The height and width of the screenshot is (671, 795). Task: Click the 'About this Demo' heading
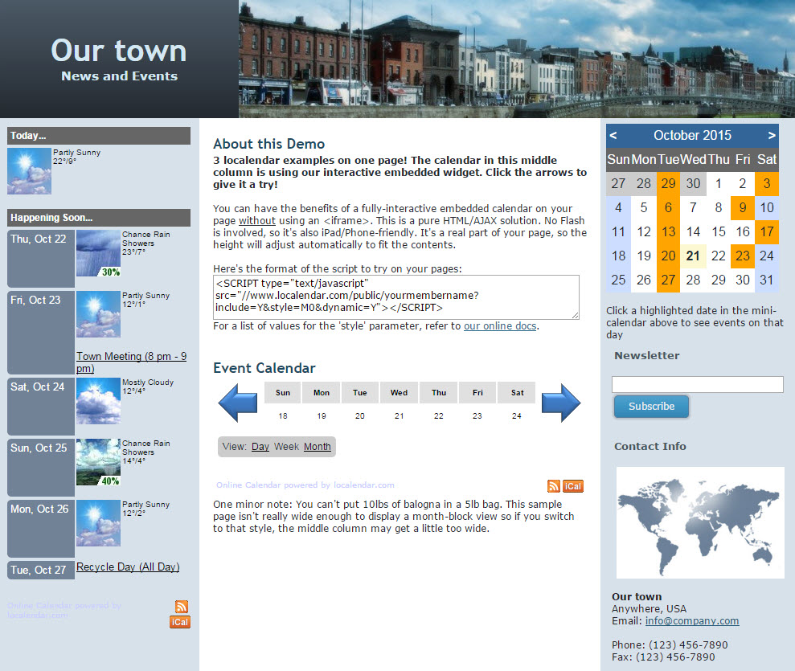click(x=268, y=144)
